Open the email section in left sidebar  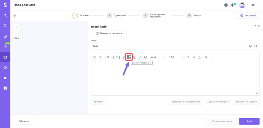(x=5, y=57)
